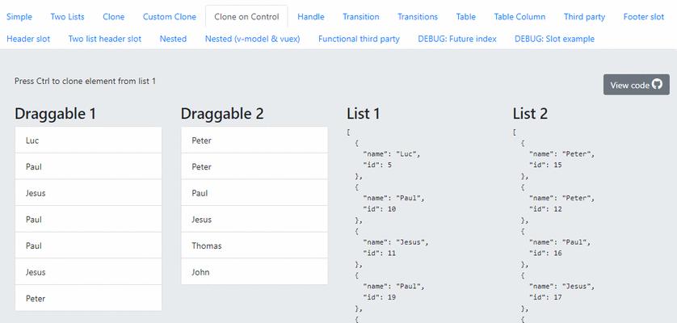Viewport: 677px width, 323px height.
Task: Select the Handle tab
Action: click(311, 17)
